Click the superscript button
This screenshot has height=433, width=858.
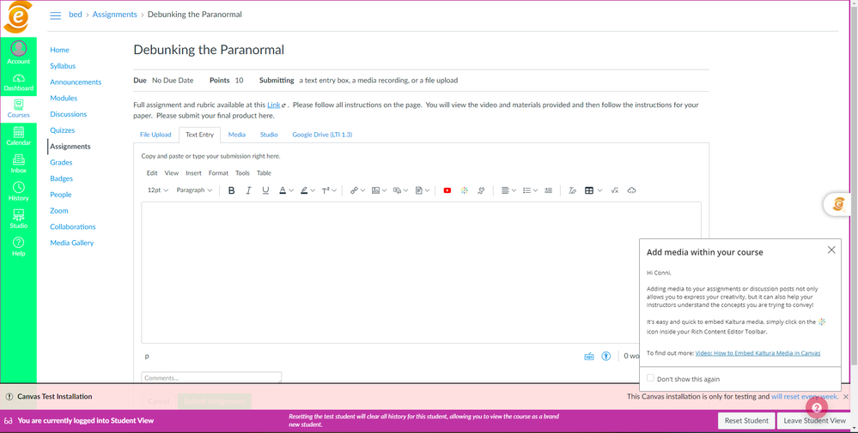coord(325,190)
